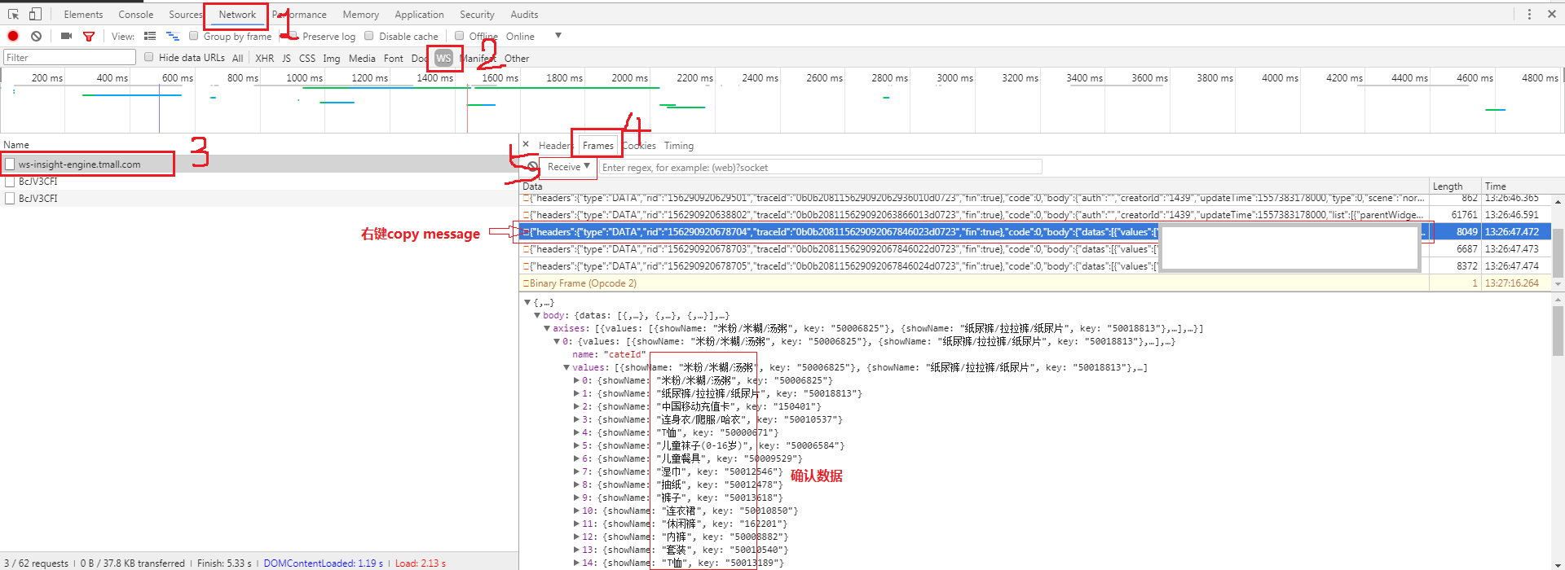Expand values item 12 with key 50008882
Image resolution: width=1565 pixels, height=570 pixels.
(576, 537)
